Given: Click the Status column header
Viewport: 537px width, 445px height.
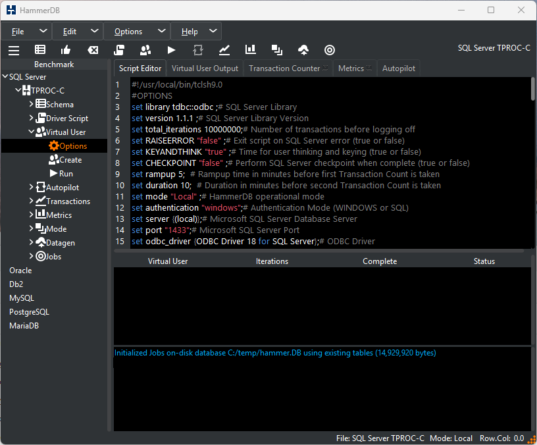Looking at the screenshot, I should tap(484, 261).
